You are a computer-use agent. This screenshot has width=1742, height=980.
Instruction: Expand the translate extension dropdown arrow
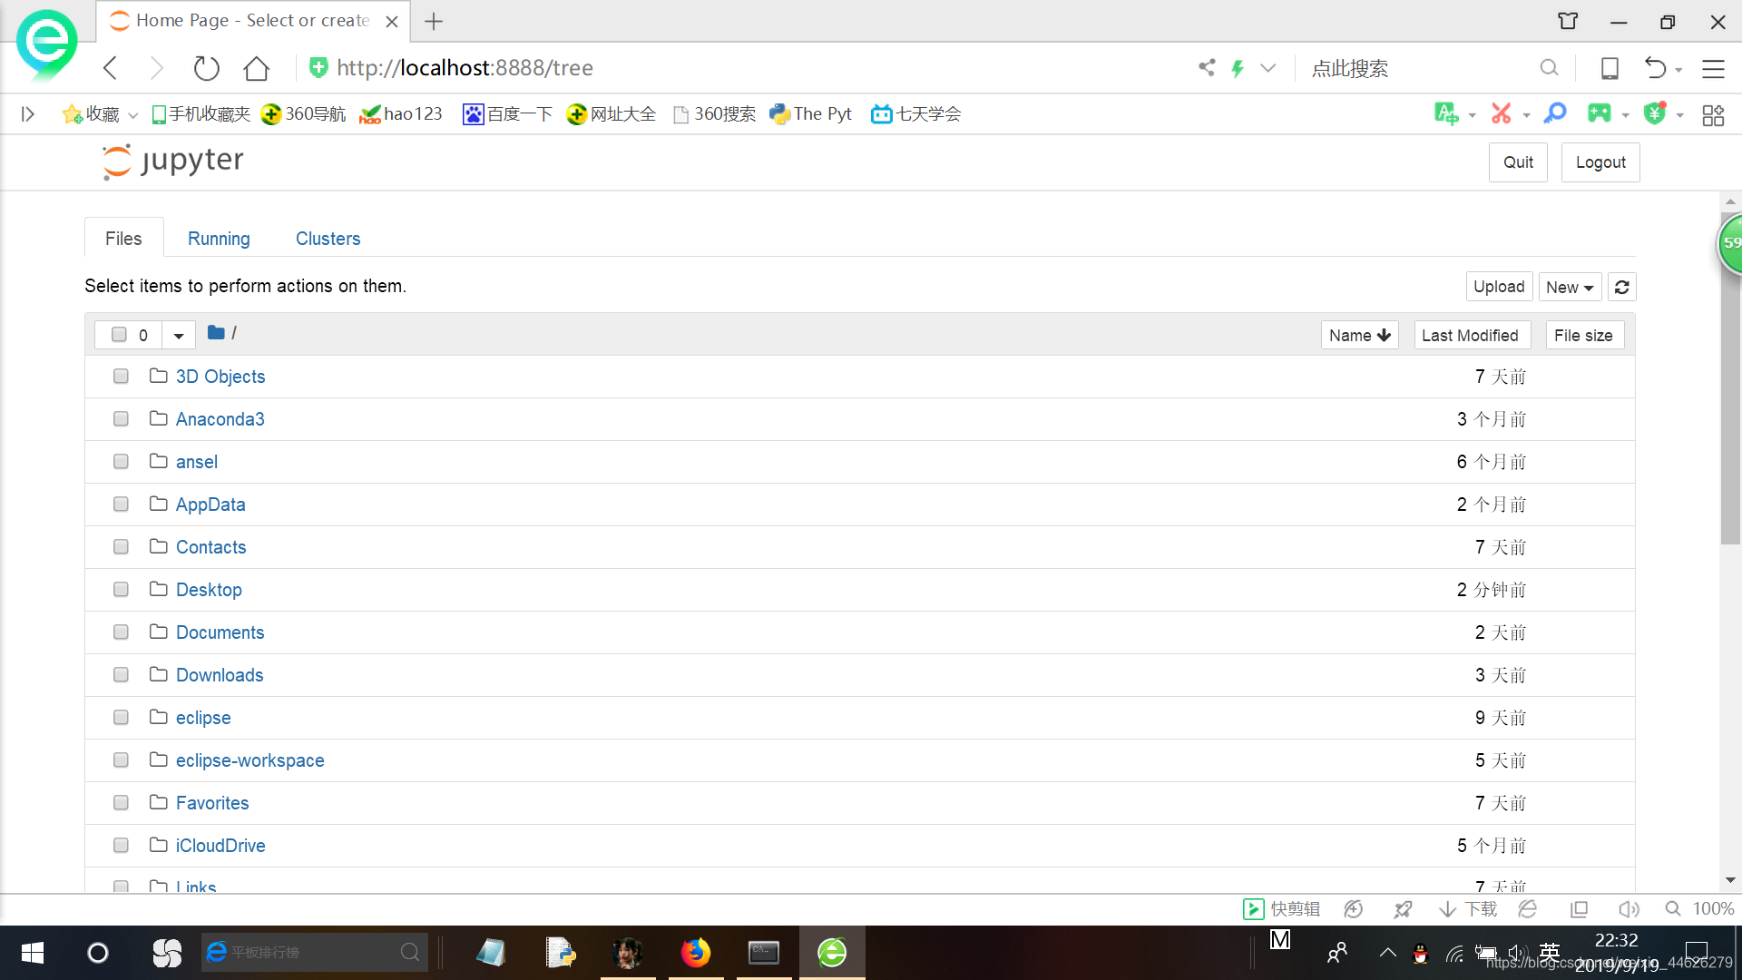click(1472, 115)
